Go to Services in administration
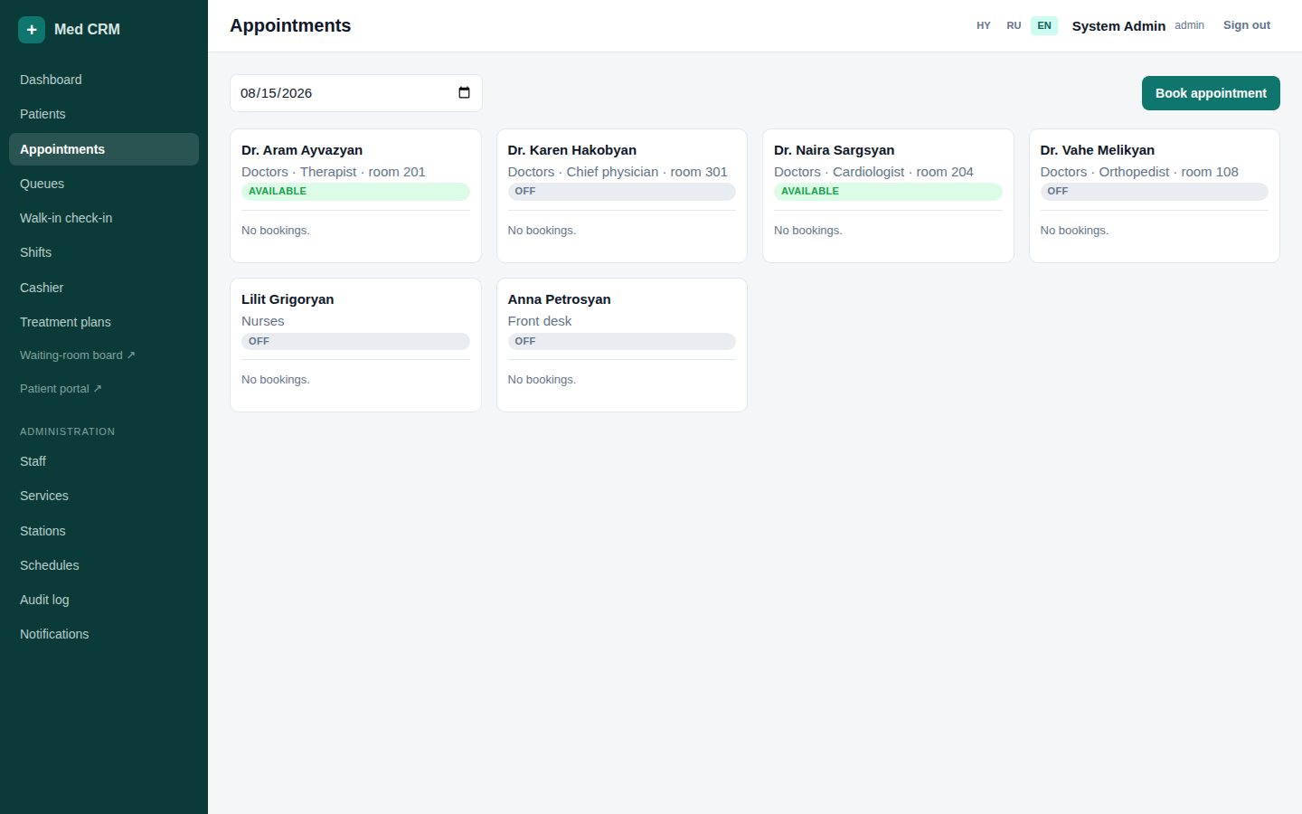Viewport: 1302px width, 814px height. point(104,496)
